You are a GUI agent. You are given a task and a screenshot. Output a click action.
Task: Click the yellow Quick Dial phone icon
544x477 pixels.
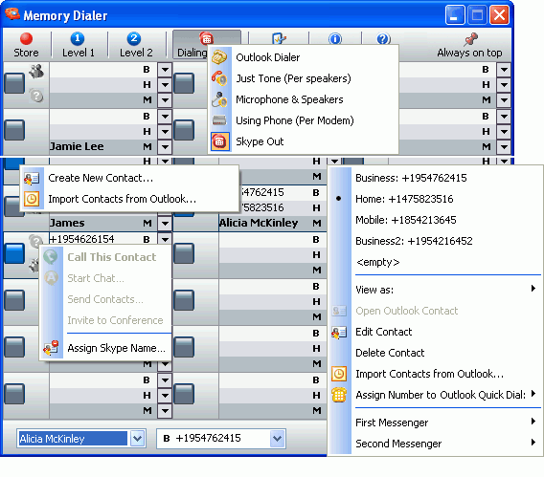pyautogui.click(x=339, y=395)
